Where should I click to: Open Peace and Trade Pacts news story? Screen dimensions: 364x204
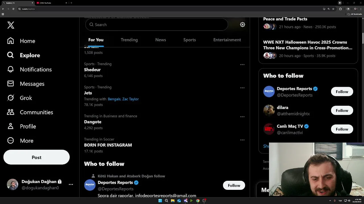tap(285, 19)
